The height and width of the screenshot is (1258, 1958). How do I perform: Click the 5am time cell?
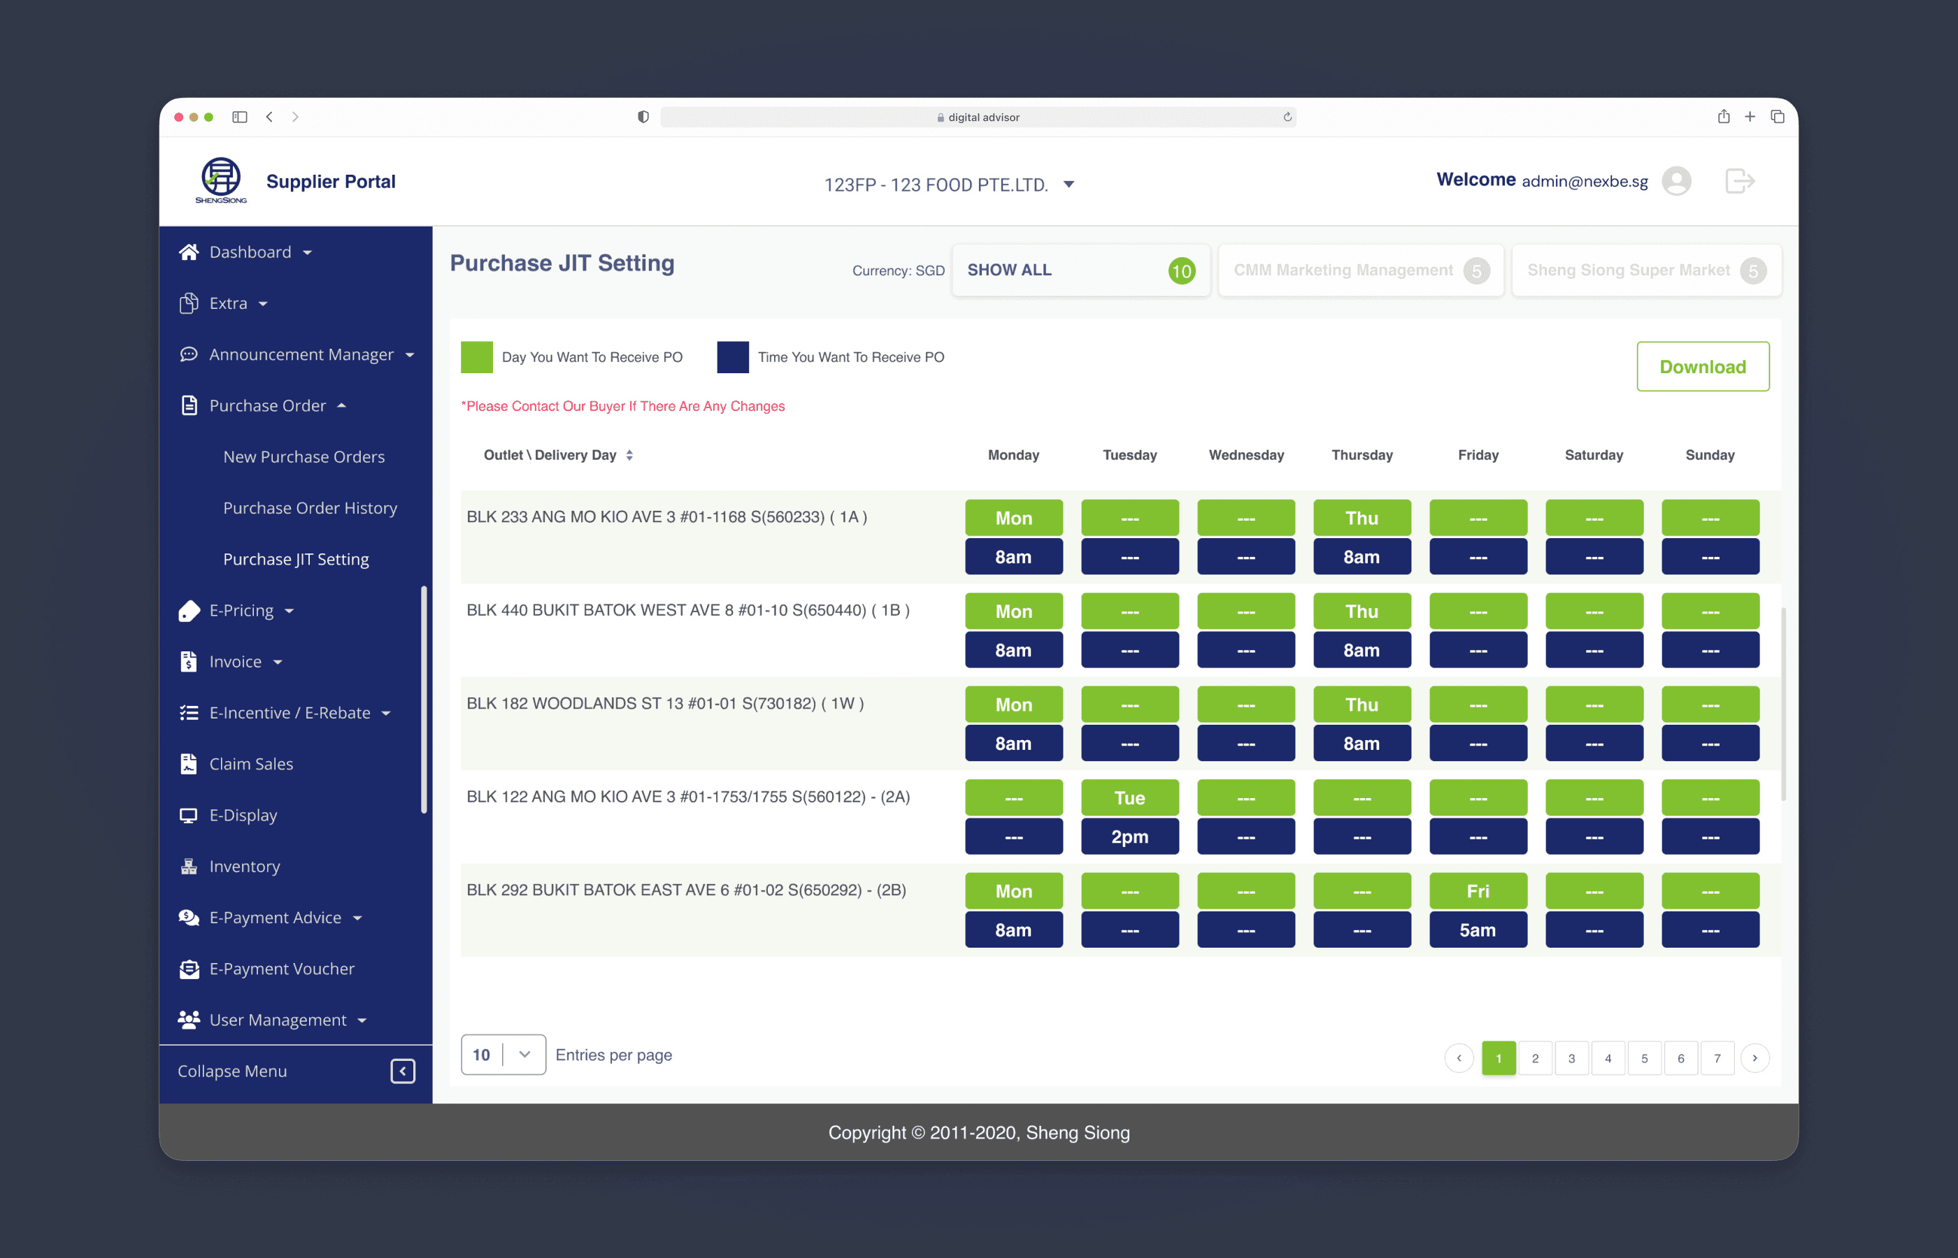pos(1478,930)
